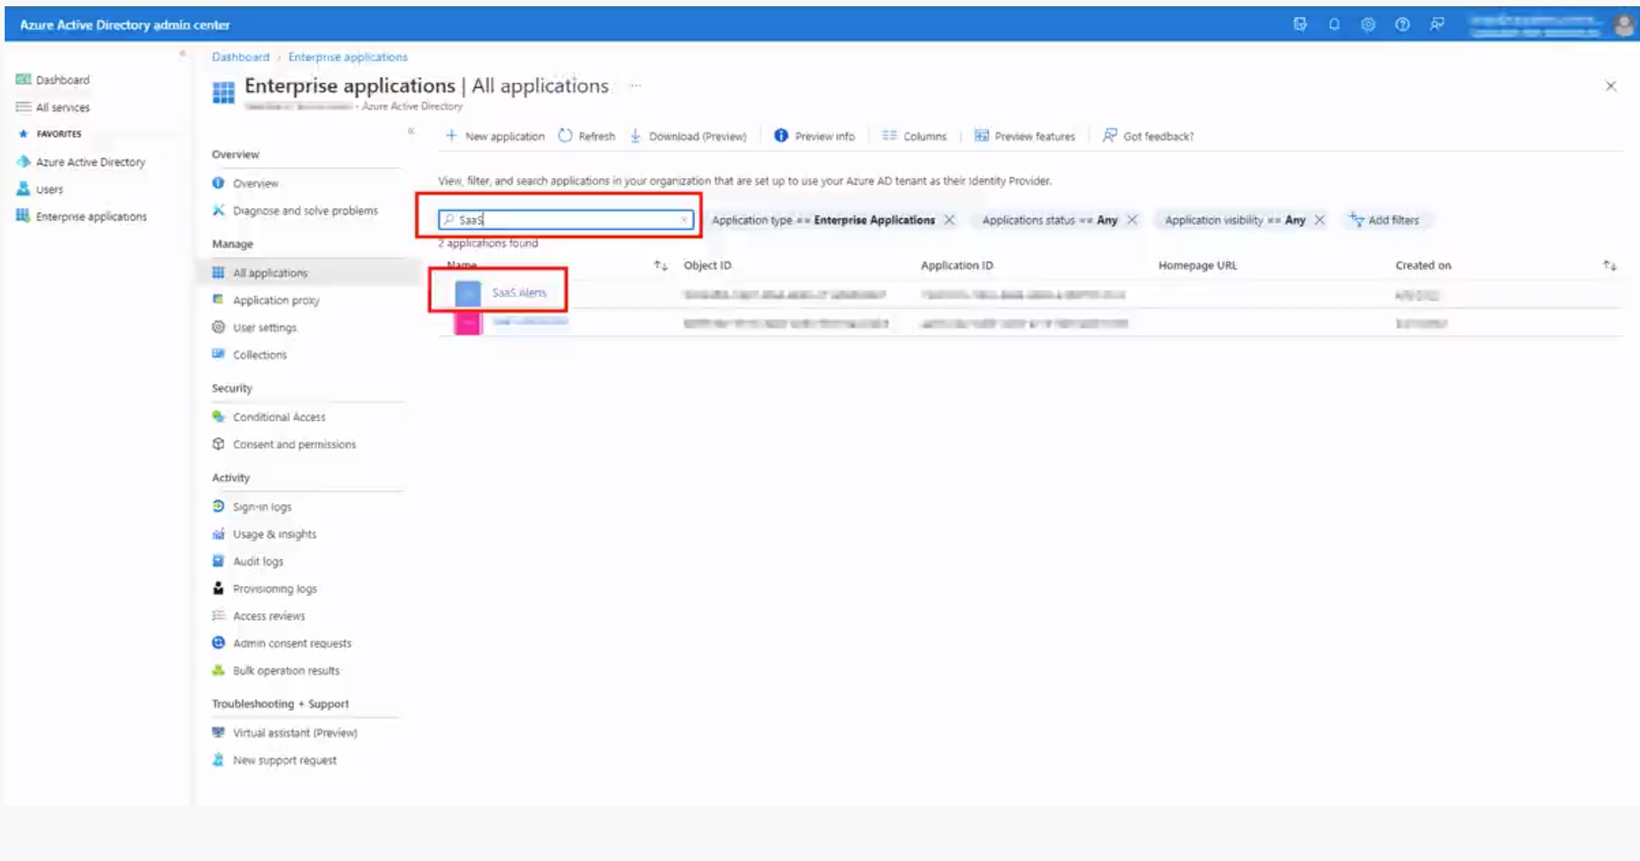The width and height of the screenshot is (1640, 861).
Task: Remove Application visibility filter
Action: pyautogui.click(x=1319, y=221)
